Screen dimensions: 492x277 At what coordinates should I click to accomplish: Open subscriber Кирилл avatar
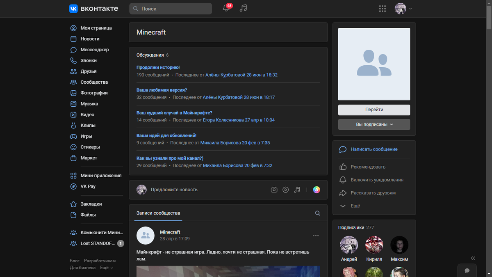(x=374, y=245)
